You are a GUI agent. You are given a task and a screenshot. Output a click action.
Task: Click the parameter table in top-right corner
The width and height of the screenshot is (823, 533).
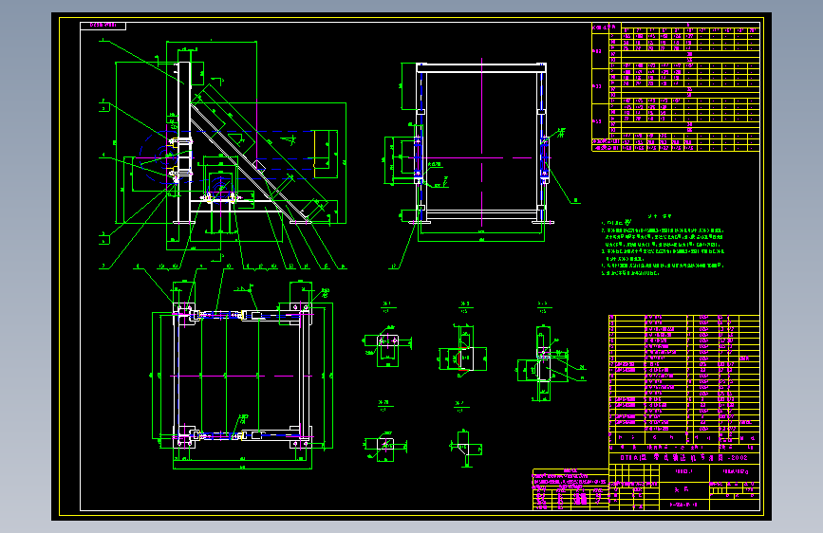(676, 87)
